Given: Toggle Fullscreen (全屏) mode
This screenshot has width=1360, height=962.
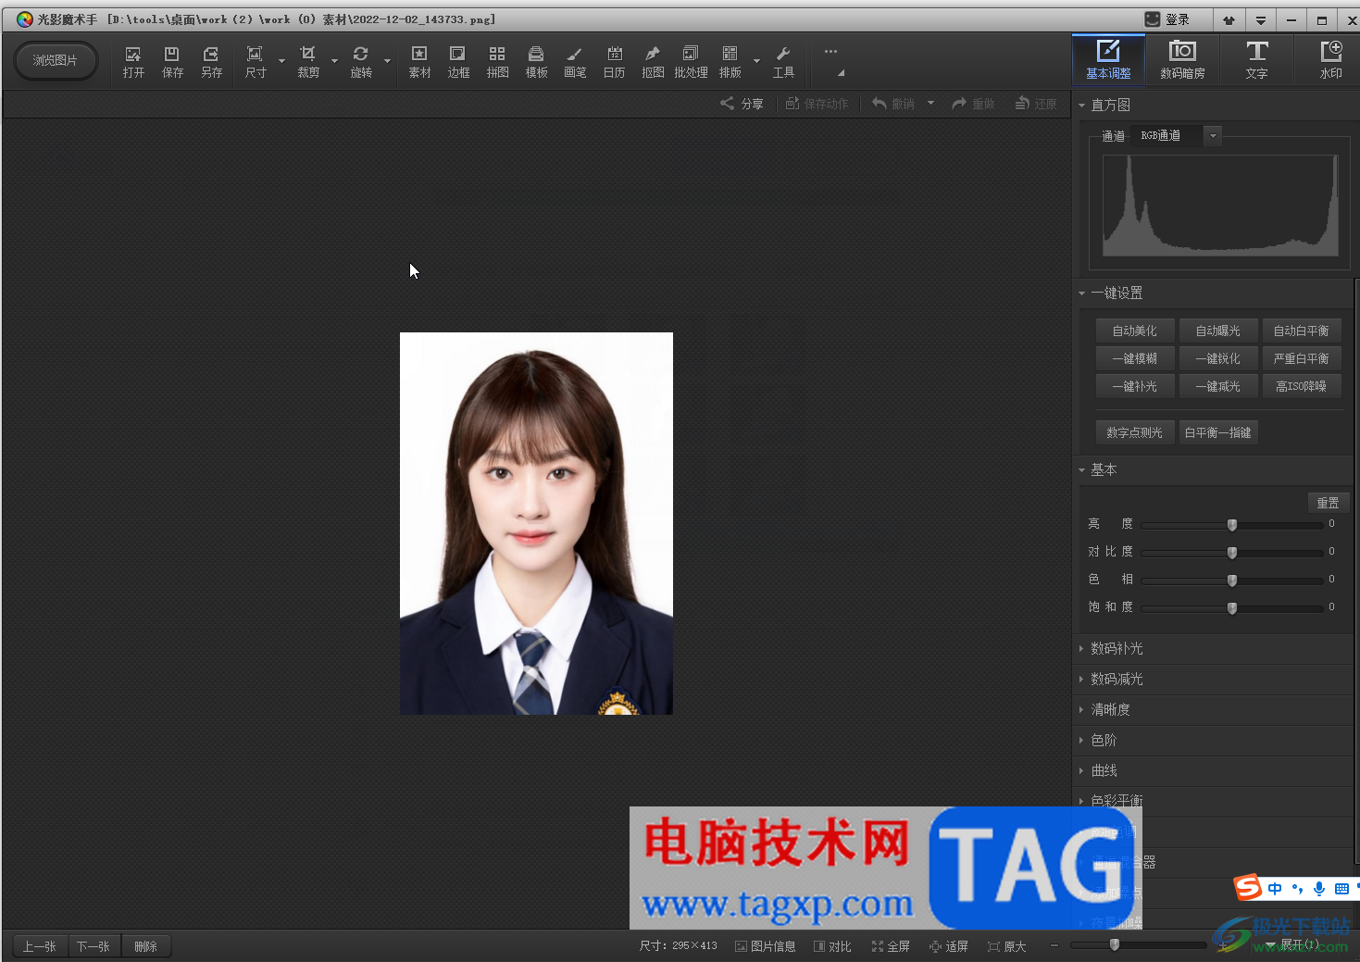Looking at the screenshot, I should (x=891, y=946).
